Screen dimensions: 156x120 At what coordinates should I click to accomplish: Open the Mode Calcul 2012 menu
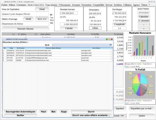36,5
